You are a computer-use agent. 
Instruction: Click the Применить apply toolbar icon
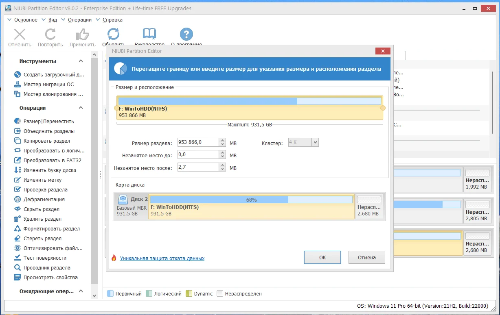pyautogui.click(x=83, y=35)
